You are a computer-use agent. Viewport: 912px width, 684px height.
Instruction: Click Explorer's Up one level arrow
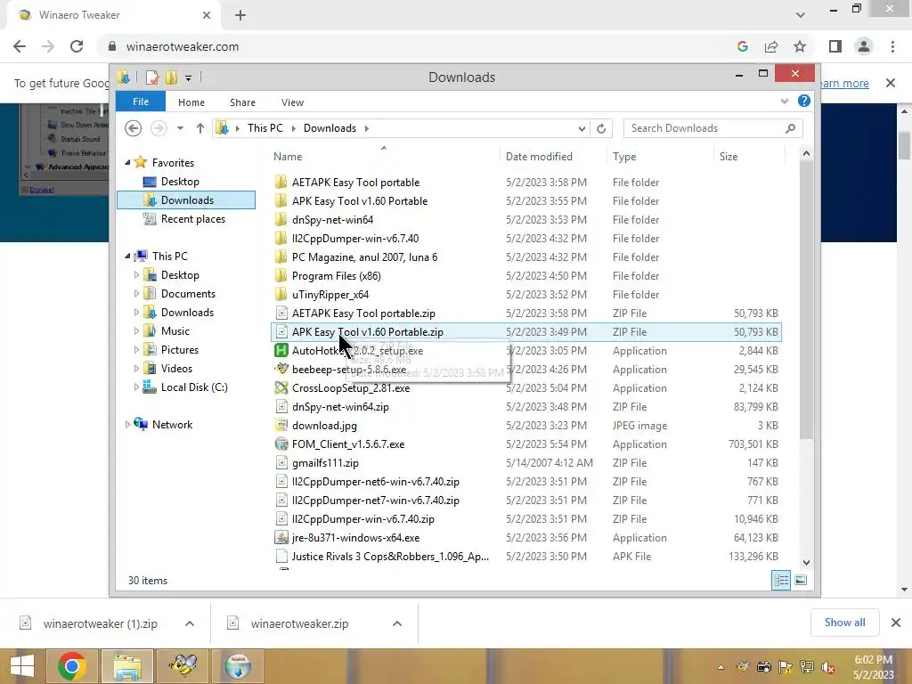click(x=200, y=128)
